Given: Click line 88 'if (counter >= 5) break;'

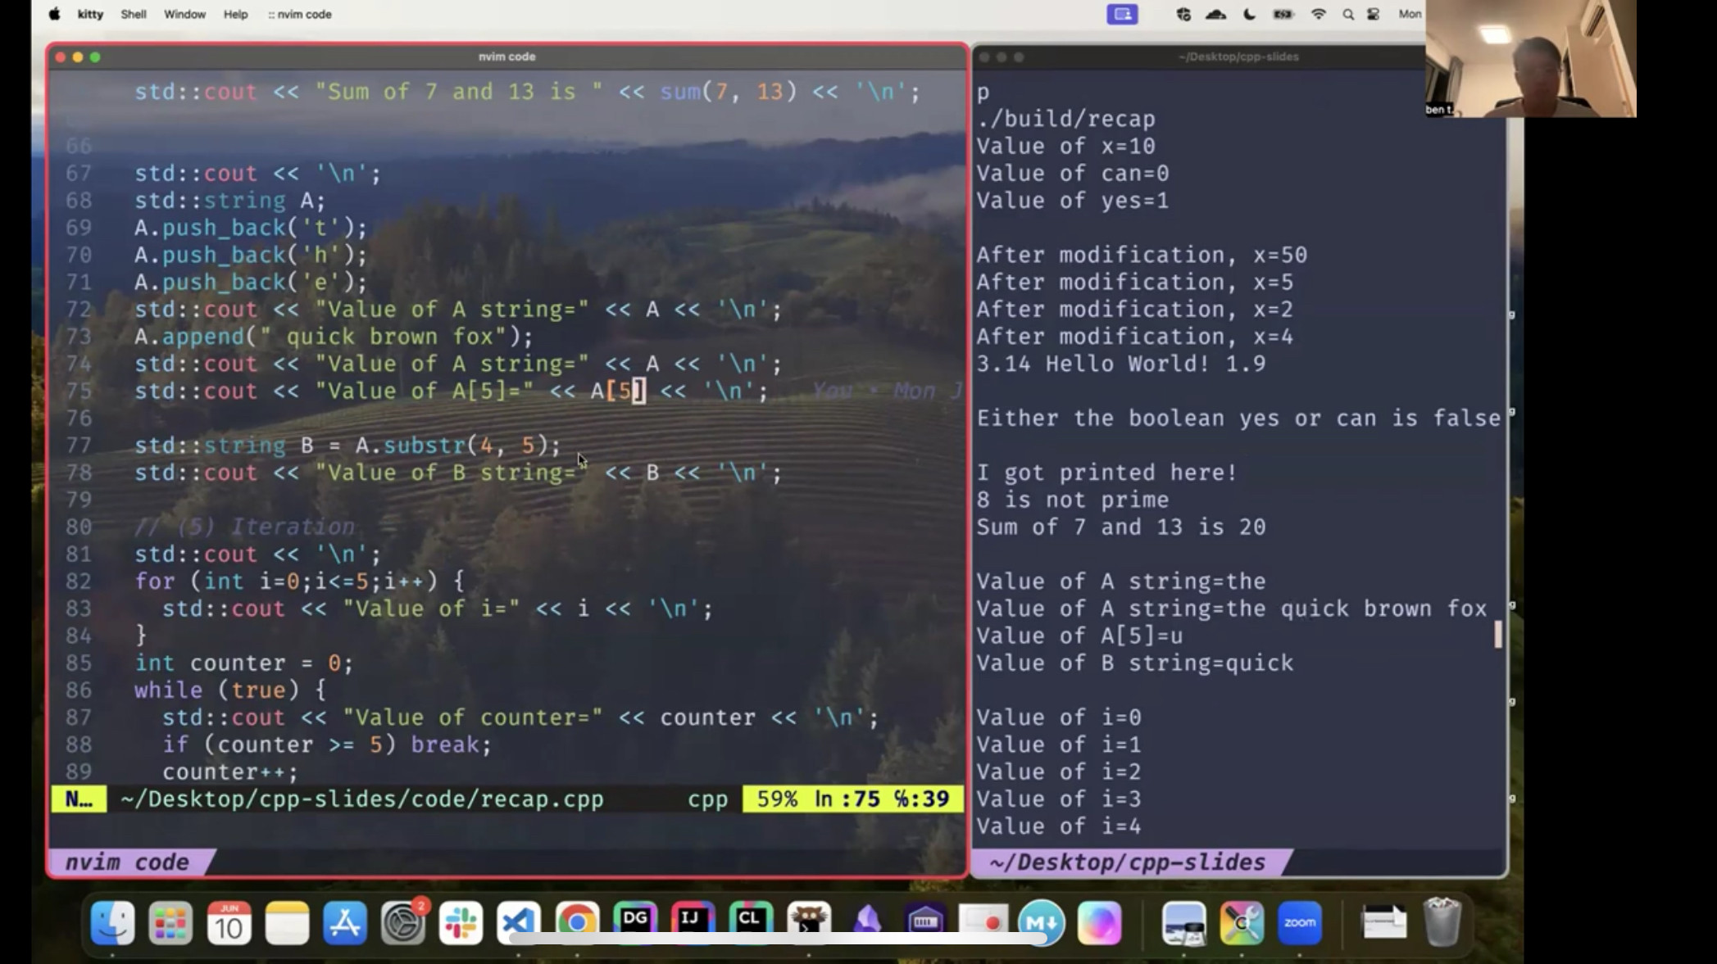Looking at the screenshot, I should pos(327,744).
